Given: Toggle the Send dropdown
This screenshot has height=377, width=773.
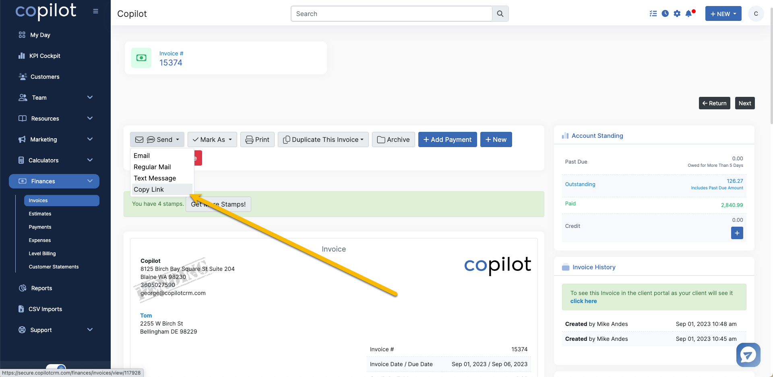Looking at the screenshot, I should pos(157,139).
